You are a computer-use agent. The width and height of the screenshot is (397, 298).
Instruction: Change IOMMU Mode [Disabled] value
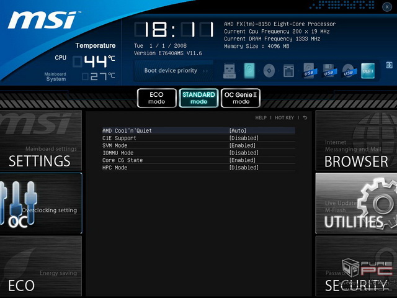(244, 153)
